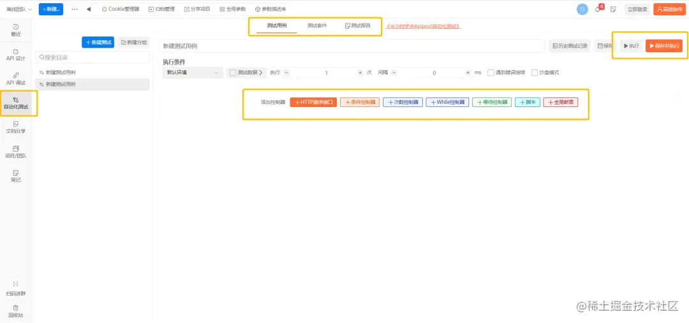Open the 笔记 sidebar section
The height and width of the screenshot is (323, 689).
pyautogui.click(x=16, y=176)
